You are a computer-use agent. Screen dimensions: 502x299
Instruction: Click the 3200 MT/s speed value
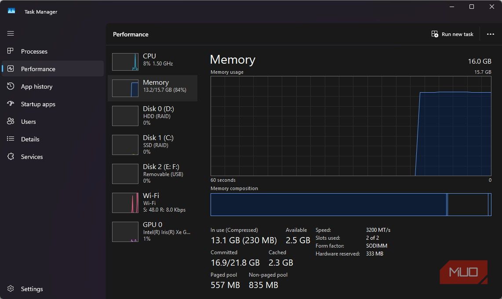coord(378,230)
